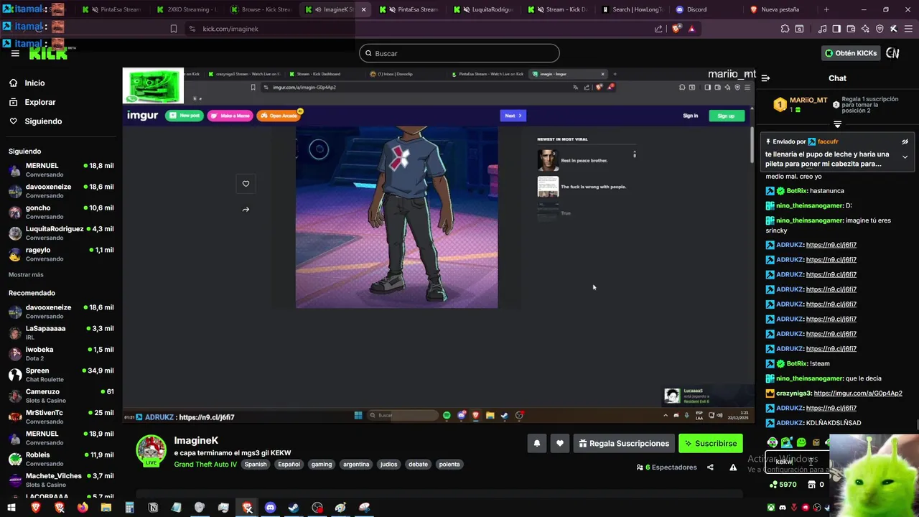Screen dimensions: 919x517
Task: Switch to the Nueva pestaña tab
Action: tap(780, 9)
